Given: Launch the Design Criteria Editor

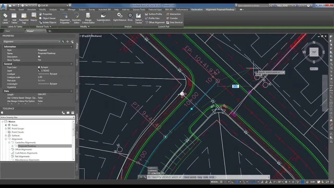Looking at the screenshot, I should [88, 18].
